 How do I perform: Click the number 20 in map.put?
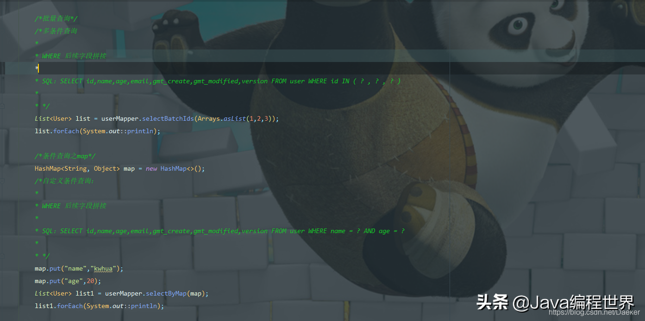(x=90, y=281)
